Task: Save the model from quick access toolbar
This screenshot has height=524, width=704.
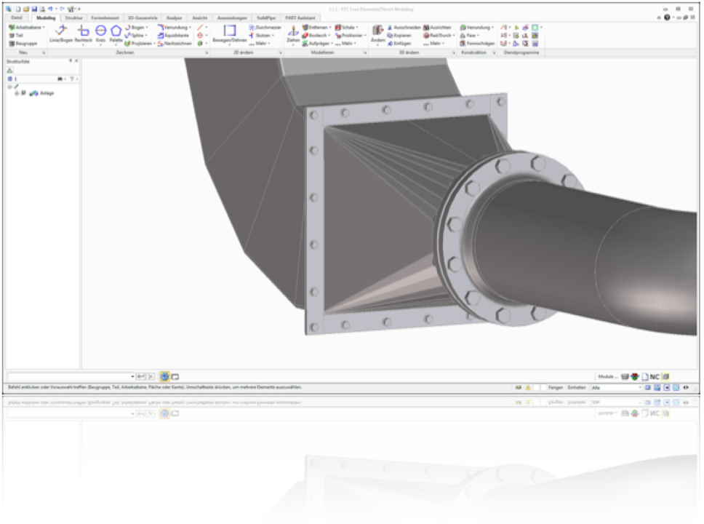Action: 34,9
